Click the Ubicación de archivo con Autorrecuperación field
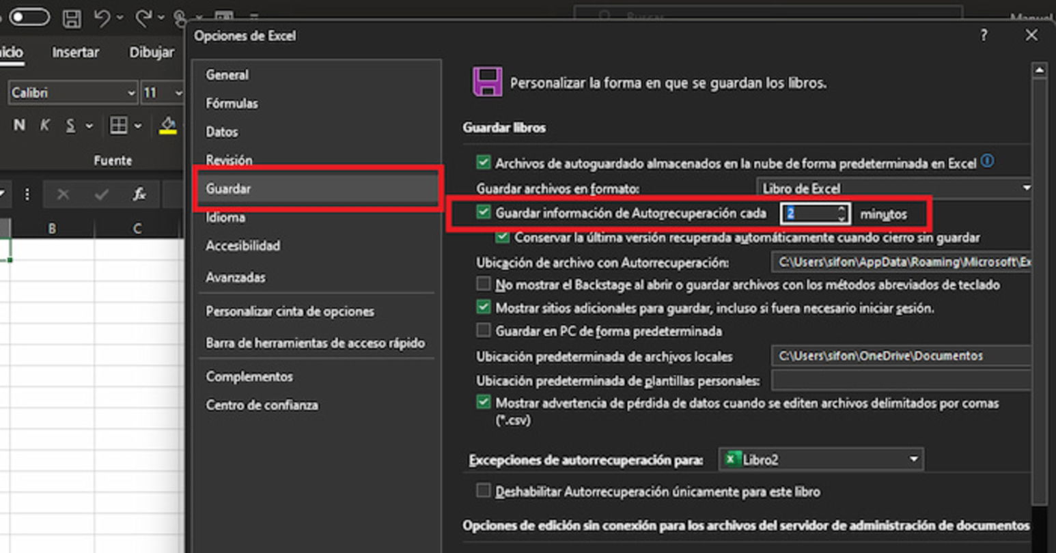Image resolution: width=1056 pixels, height=553 pixels. [901, 262]
